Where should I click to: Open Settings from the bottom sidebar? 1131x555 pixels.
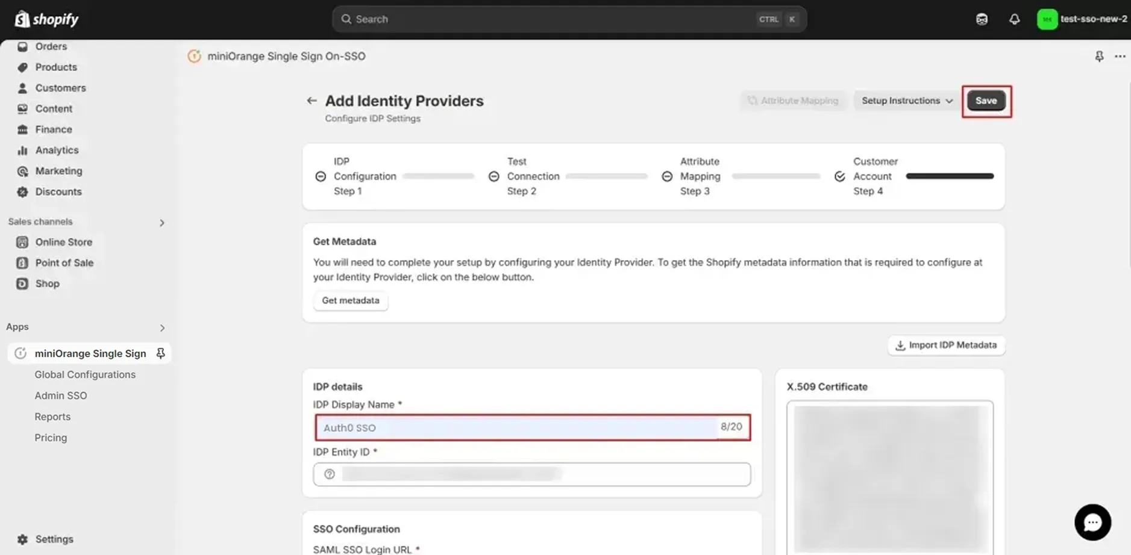pyautogui.click(x=54, y=539)
